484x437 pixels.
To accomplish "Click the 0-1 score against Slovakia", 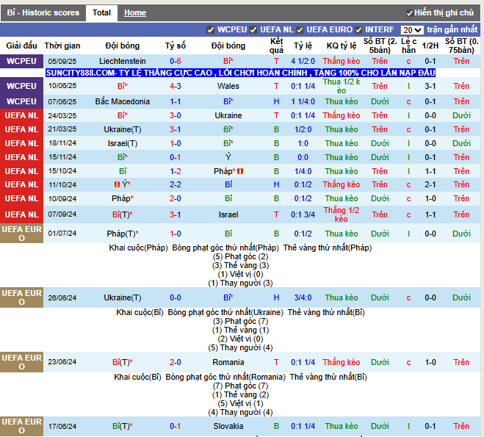I will 176,426.
